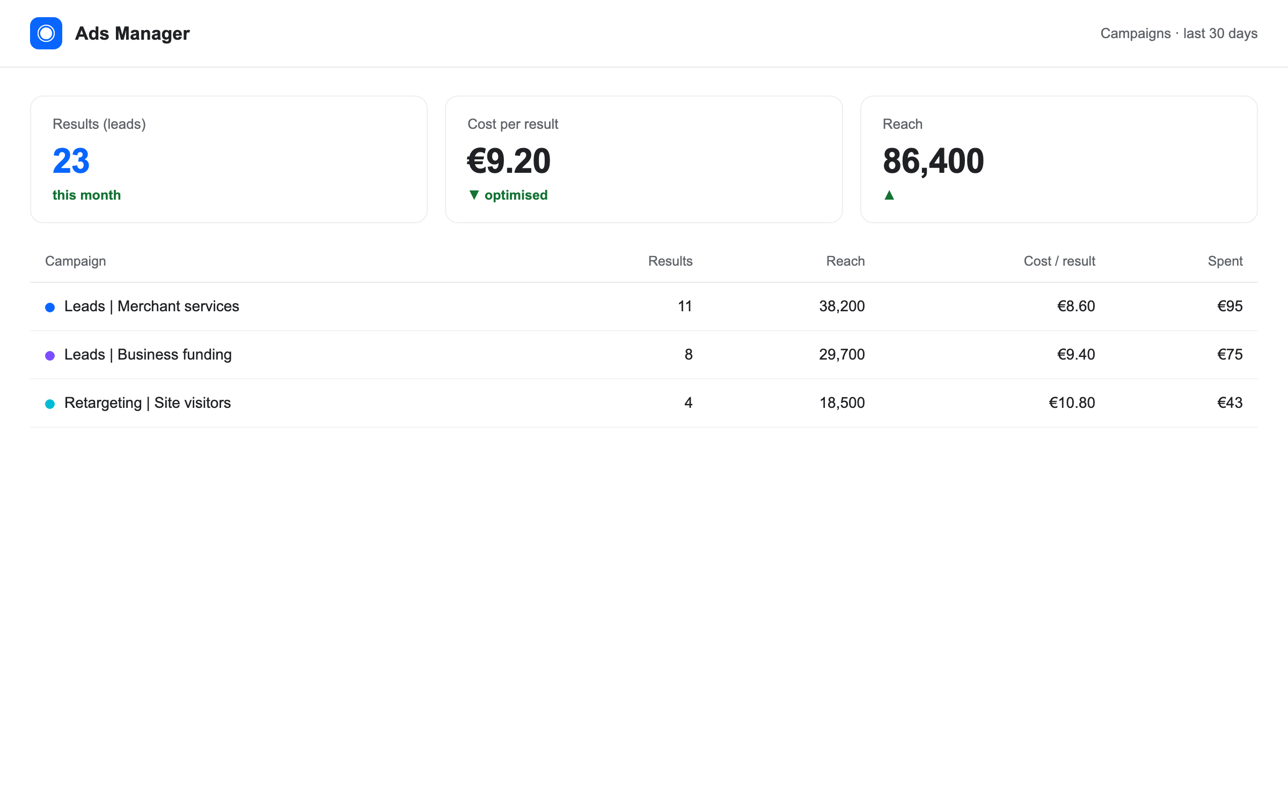The image size is (1288, 805).
Task: Click the 38,200 reach cell
Action: (842, 306)
